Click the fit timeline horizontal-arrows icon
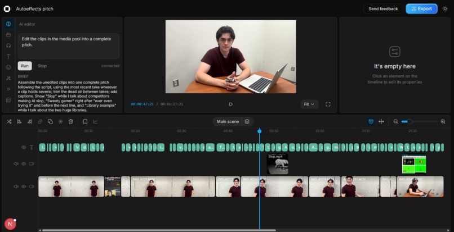Viewport: 454px width, 232px height. click(381, 122)
